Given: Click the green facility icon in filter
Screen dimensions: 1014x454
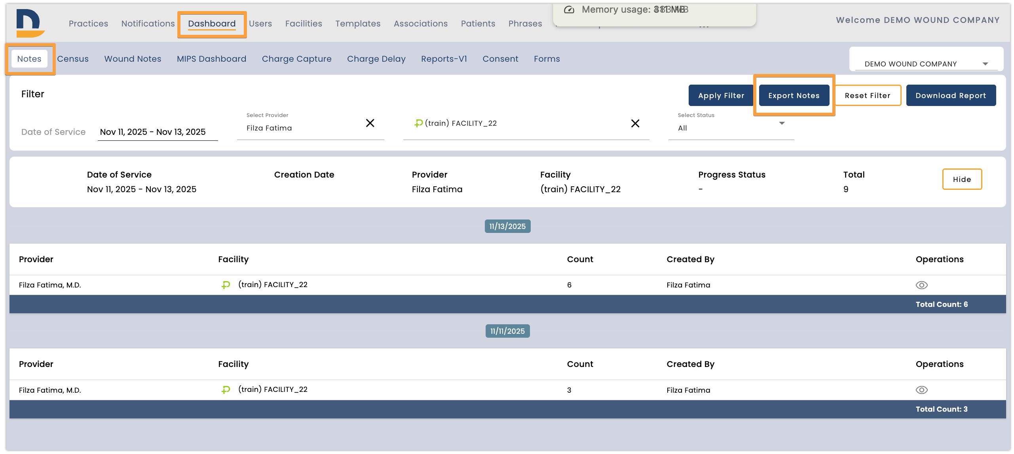Looking at the screenshot, I should pos(418,123).
